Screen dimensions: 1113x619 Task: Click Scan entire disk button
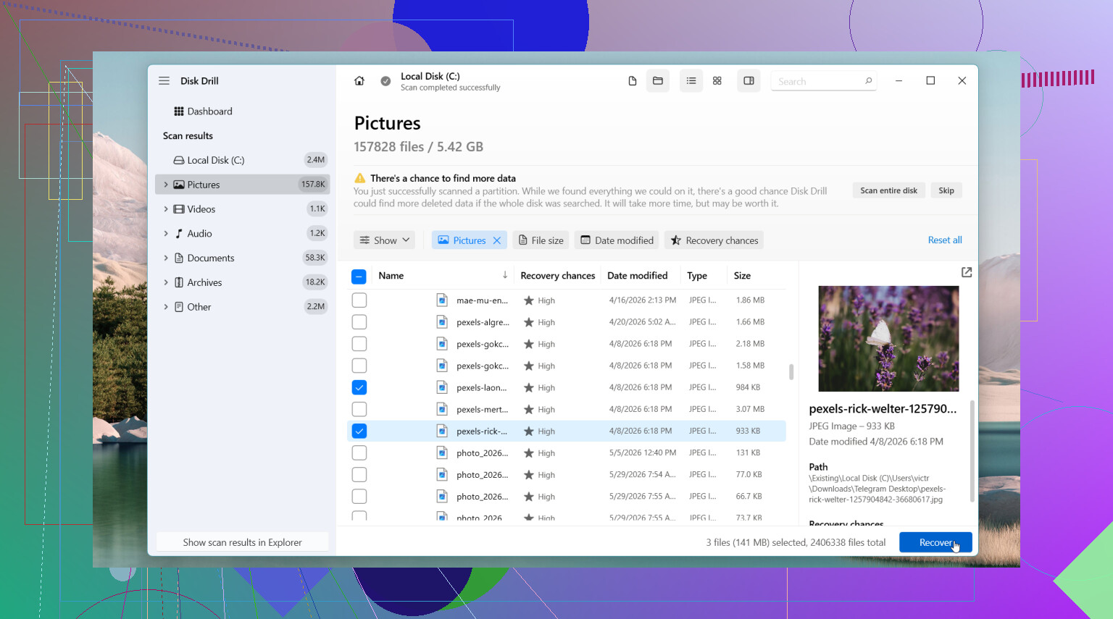(x=888, y=190)
